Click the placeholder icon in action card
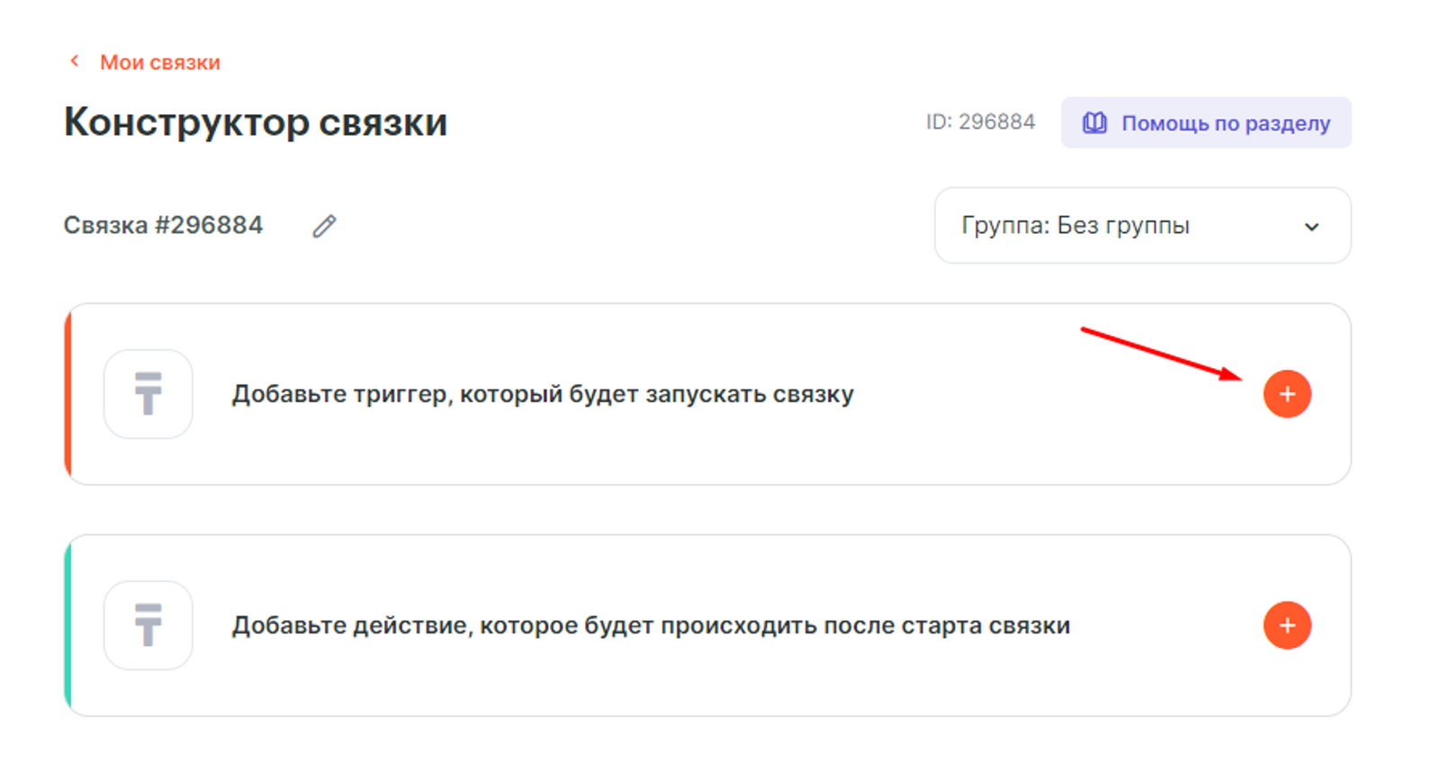Viewport: 1440px width, 781px height. pyautogui.click(x=148, y=625)
